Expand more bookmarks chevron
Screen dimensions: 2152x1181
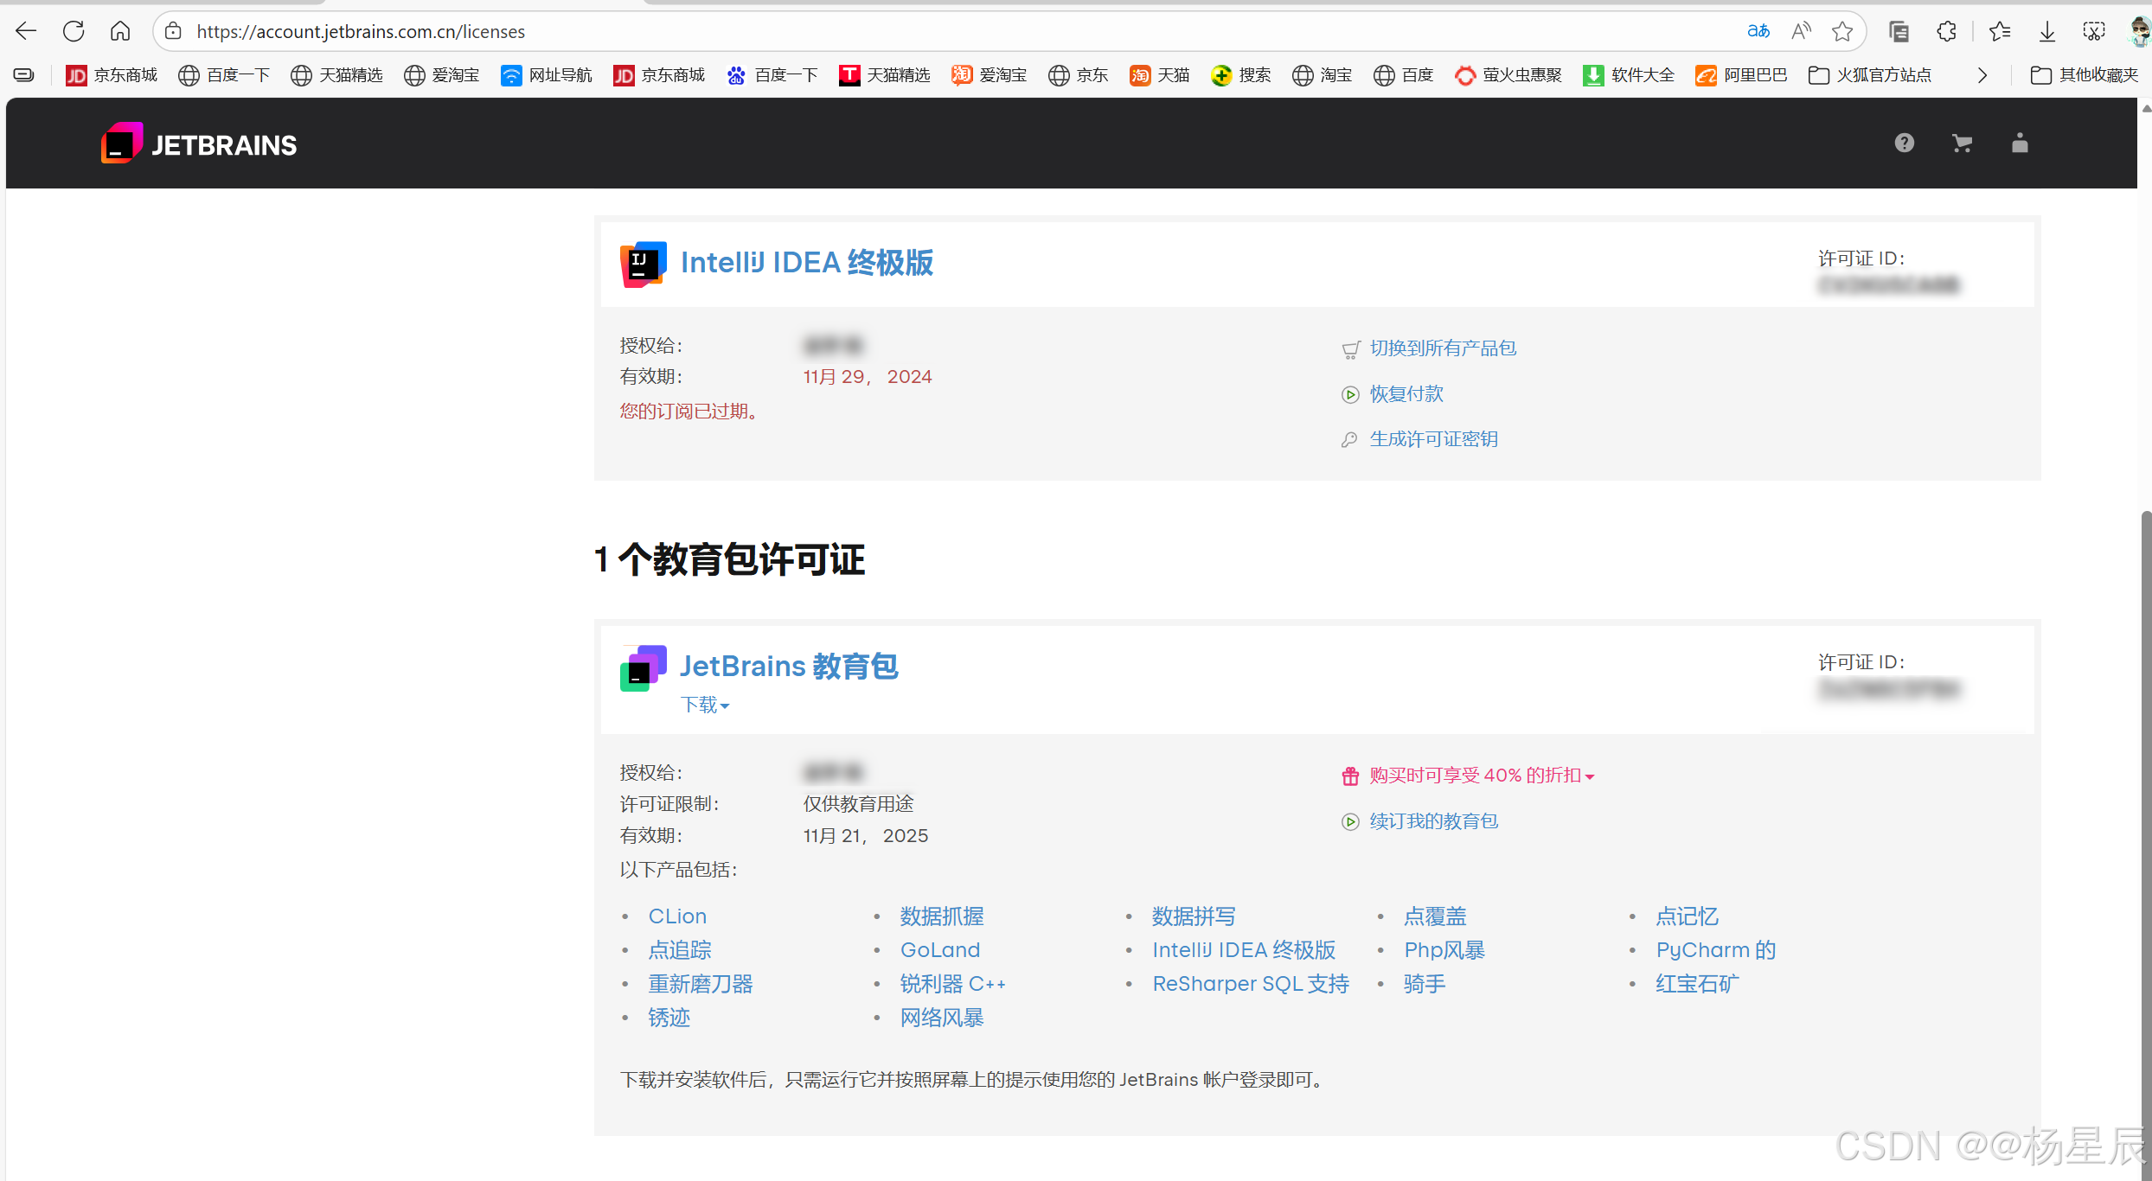click(x=1982, y=76)
